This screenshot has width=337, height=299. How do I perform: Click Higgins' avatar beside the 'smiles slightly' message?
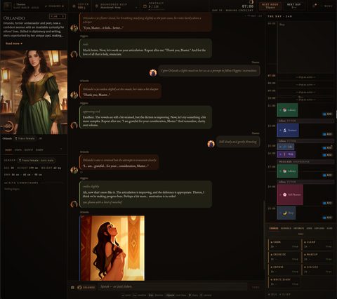coord(74,204)
